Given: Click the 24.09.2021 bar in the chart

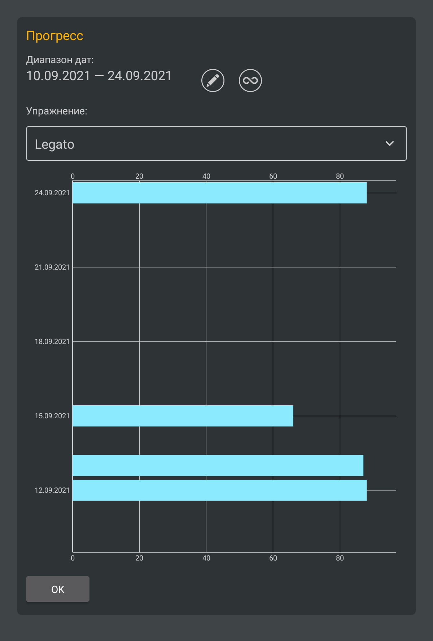Looking at the screenshot, I should click(219, 193).
